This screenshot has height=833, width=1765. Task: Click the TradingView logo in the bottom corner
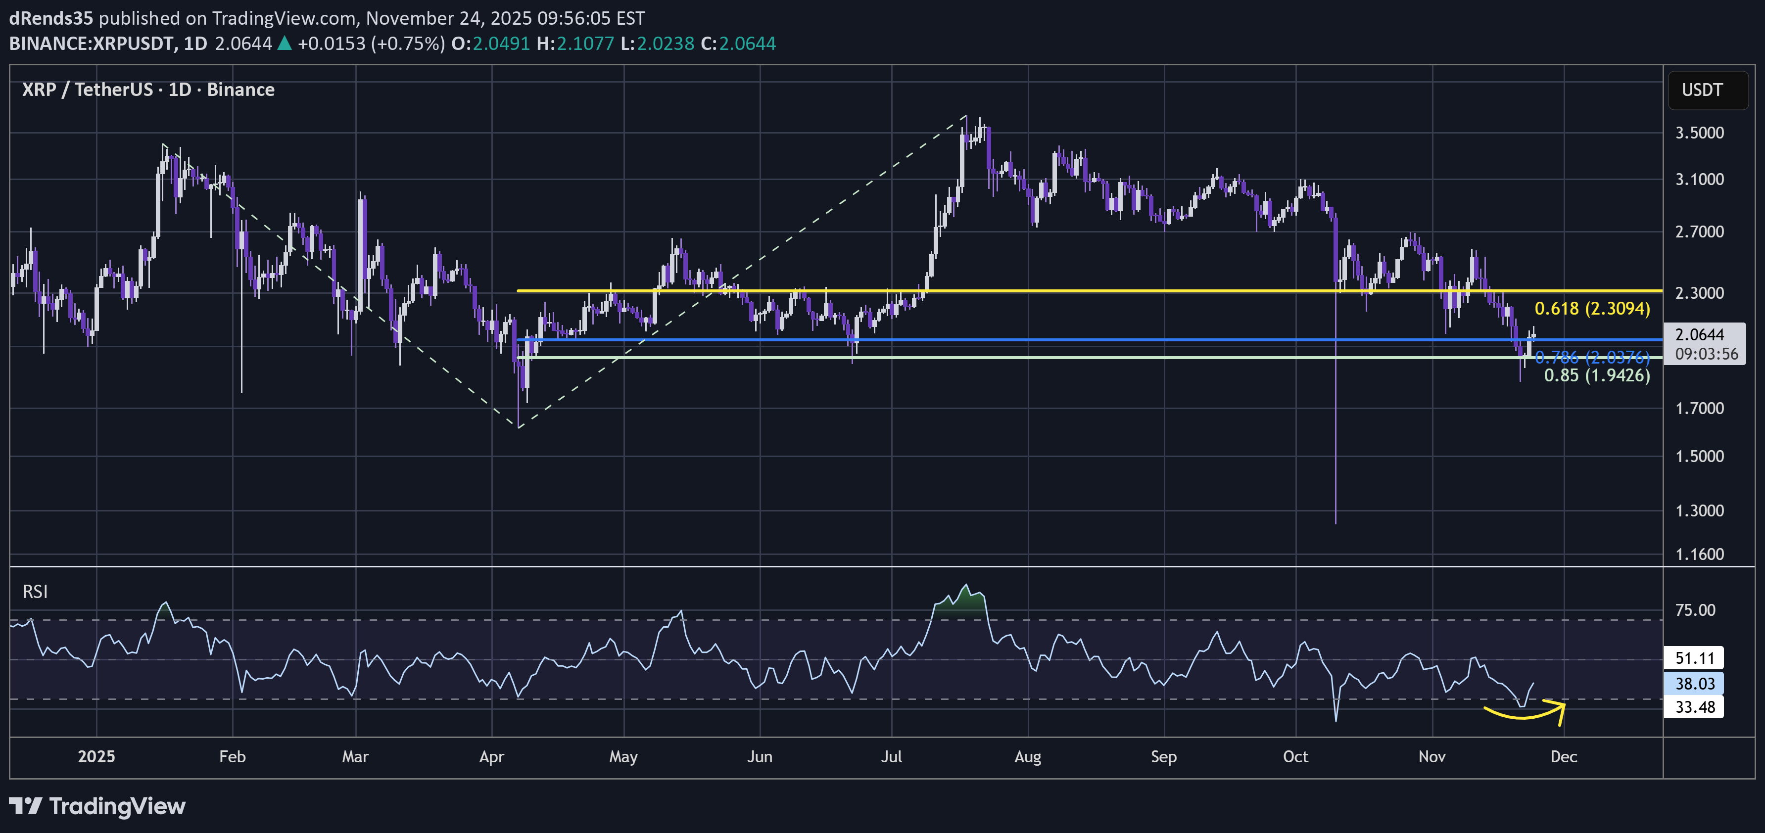click(96, 807)
